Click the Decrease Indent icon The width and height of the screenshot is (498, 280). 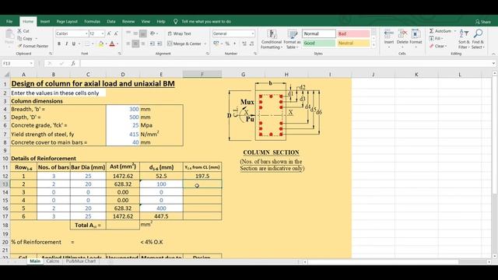tap(152, 44)
